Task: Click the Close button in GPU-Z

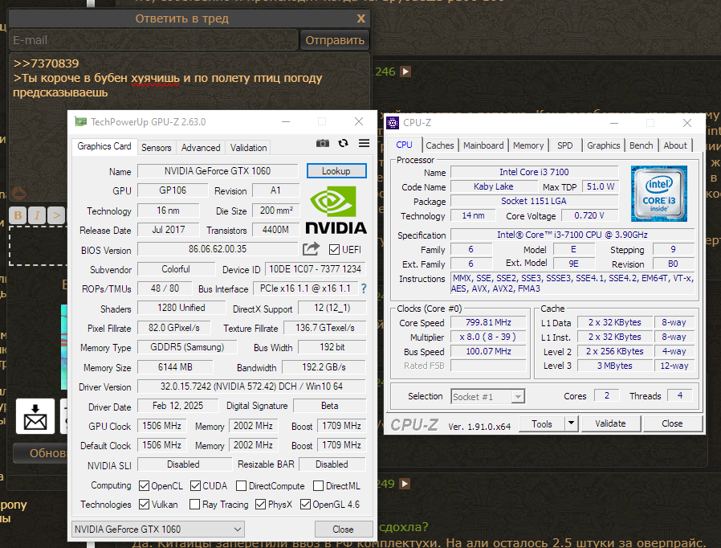Action: (x=343, y=530)
